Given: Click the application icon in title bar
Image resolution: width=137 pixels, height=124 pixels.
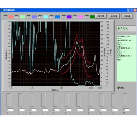Looking at the screenshot, I should (x=2, y=10).
